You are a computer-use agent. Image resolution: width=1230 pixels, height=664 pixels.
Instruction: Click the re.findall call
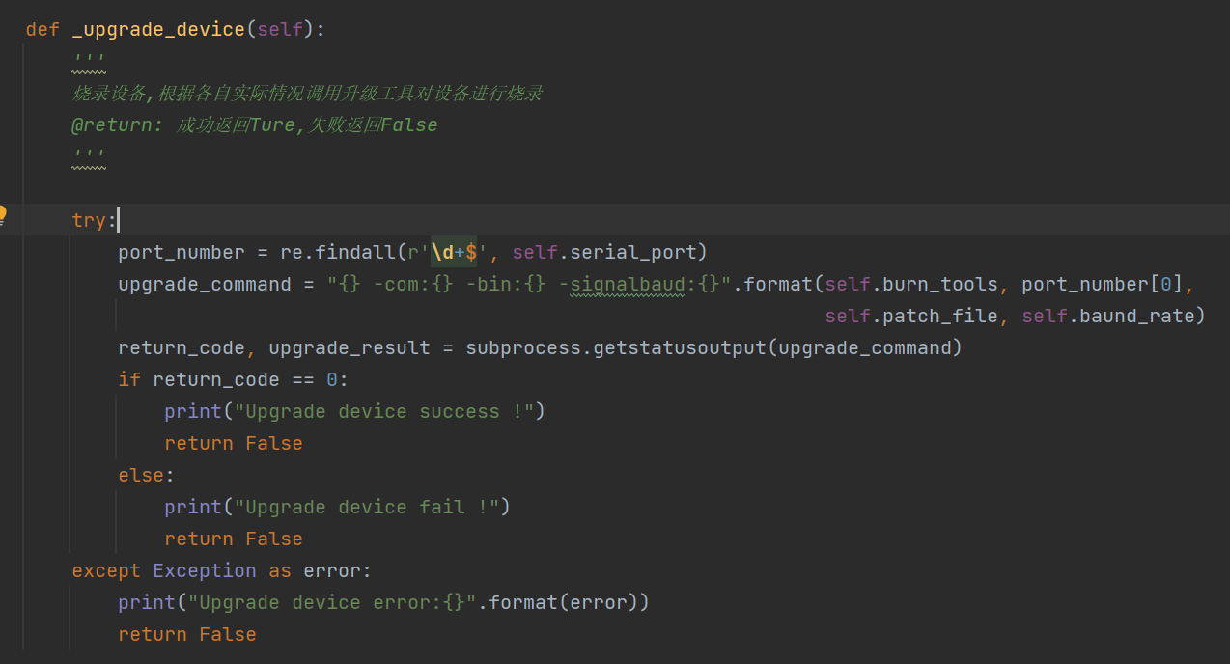coord(337,252)
